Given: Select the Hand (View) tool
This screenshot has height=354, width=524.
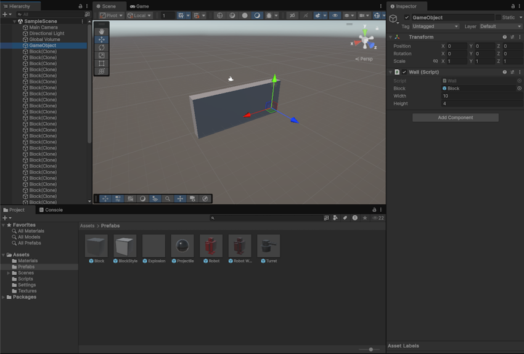Looking at the screenshot, I should [102, 31].
